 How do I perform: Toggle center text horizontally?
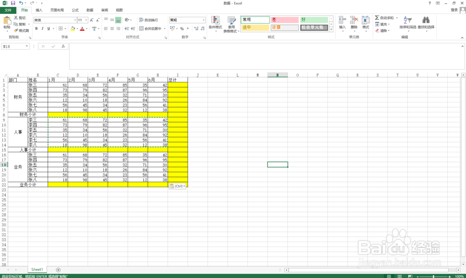coord(112,28)
